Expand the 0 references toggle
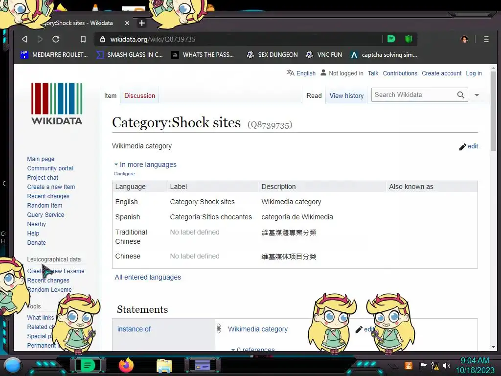 tap(253, 350)
